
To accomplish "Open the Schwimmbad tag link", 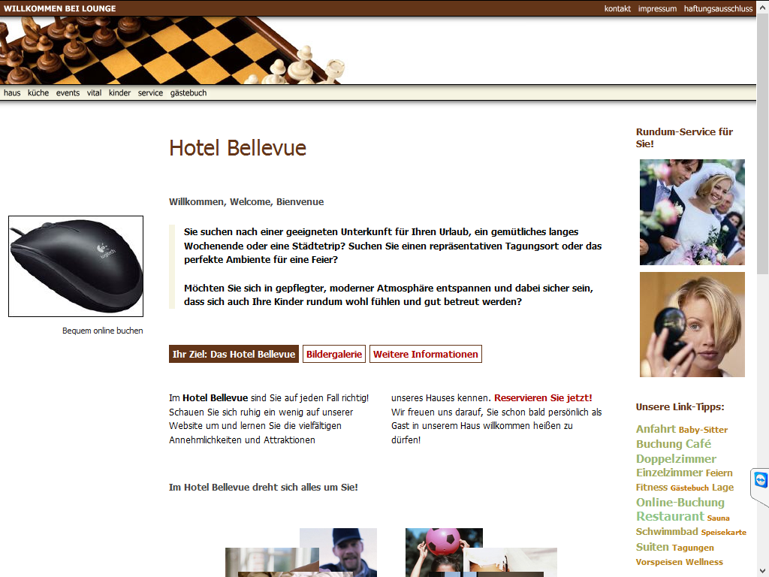I will click(x=667, y=531).
